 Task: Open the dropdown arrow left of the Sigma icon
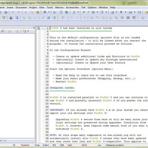point(116,12)
